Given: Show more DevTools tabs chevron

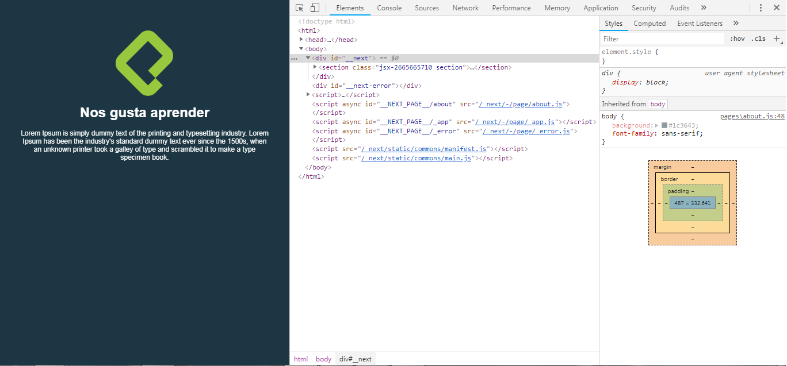Looking at the screenshot, I should coord(704,7).
